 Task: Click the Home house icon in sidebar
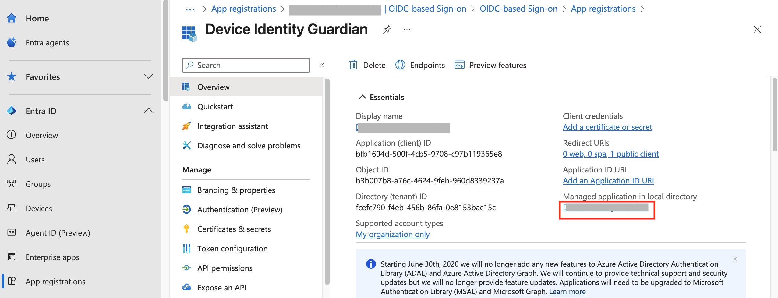coord(12,18)
